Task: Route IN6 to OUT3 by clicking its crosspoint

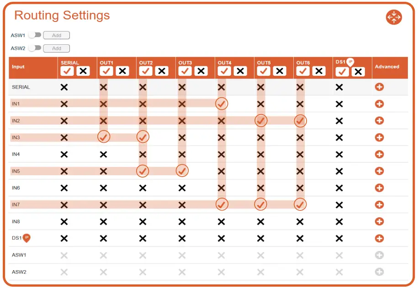Action: (x=182, y=188)
